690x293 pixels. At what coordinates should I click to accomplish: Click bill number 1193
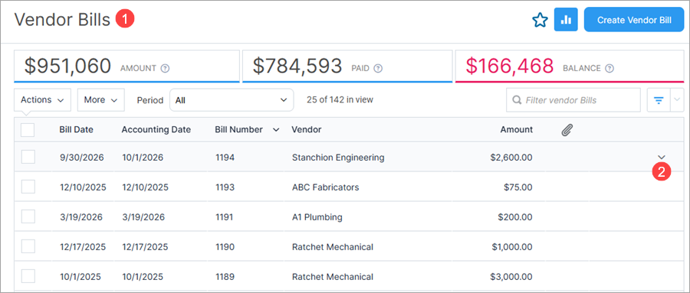[225, 187]
